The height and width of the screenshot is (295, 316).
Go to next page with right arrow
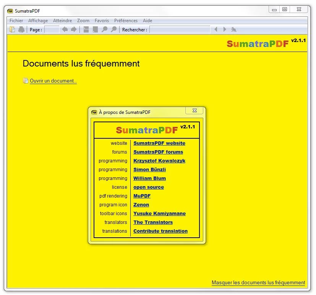point(74,29)
